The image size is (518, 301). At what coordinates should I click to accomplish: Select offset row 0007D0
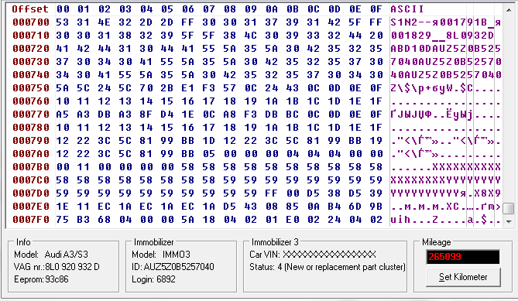(x=31, y=193)
